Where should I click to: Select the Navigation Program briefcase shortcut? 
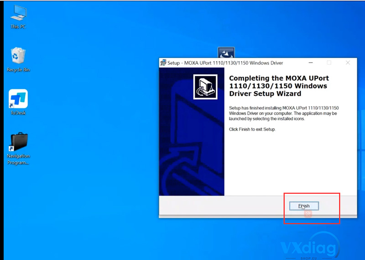tap(18, 149)
